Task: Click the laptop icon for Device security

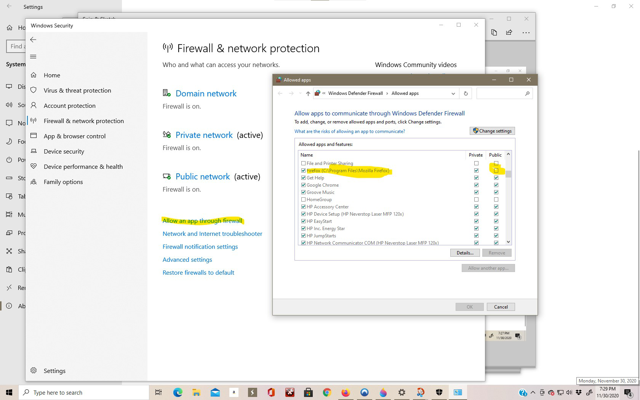Action: coord(34,151)
